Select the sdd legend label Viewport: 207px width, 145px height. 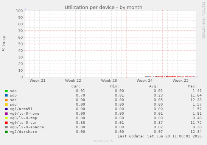[13, 104]
